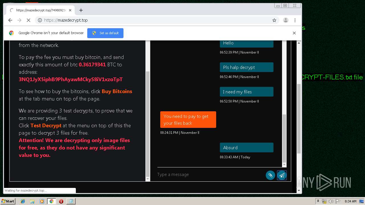
Task: Stop loading the page
Action: 29,20
